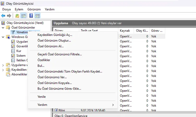196x117 pixels.
Task: Select Özel Görünümler tree item
Action: (23, 28)
